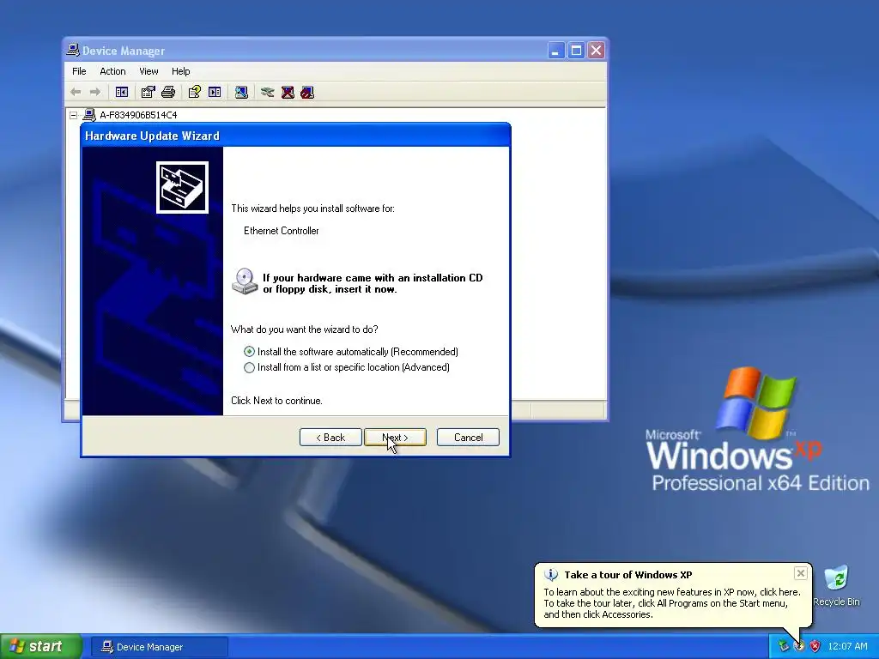Click the Device Manager taskbar button
This screenshot has height=659, width=879.
coord(160,647)
